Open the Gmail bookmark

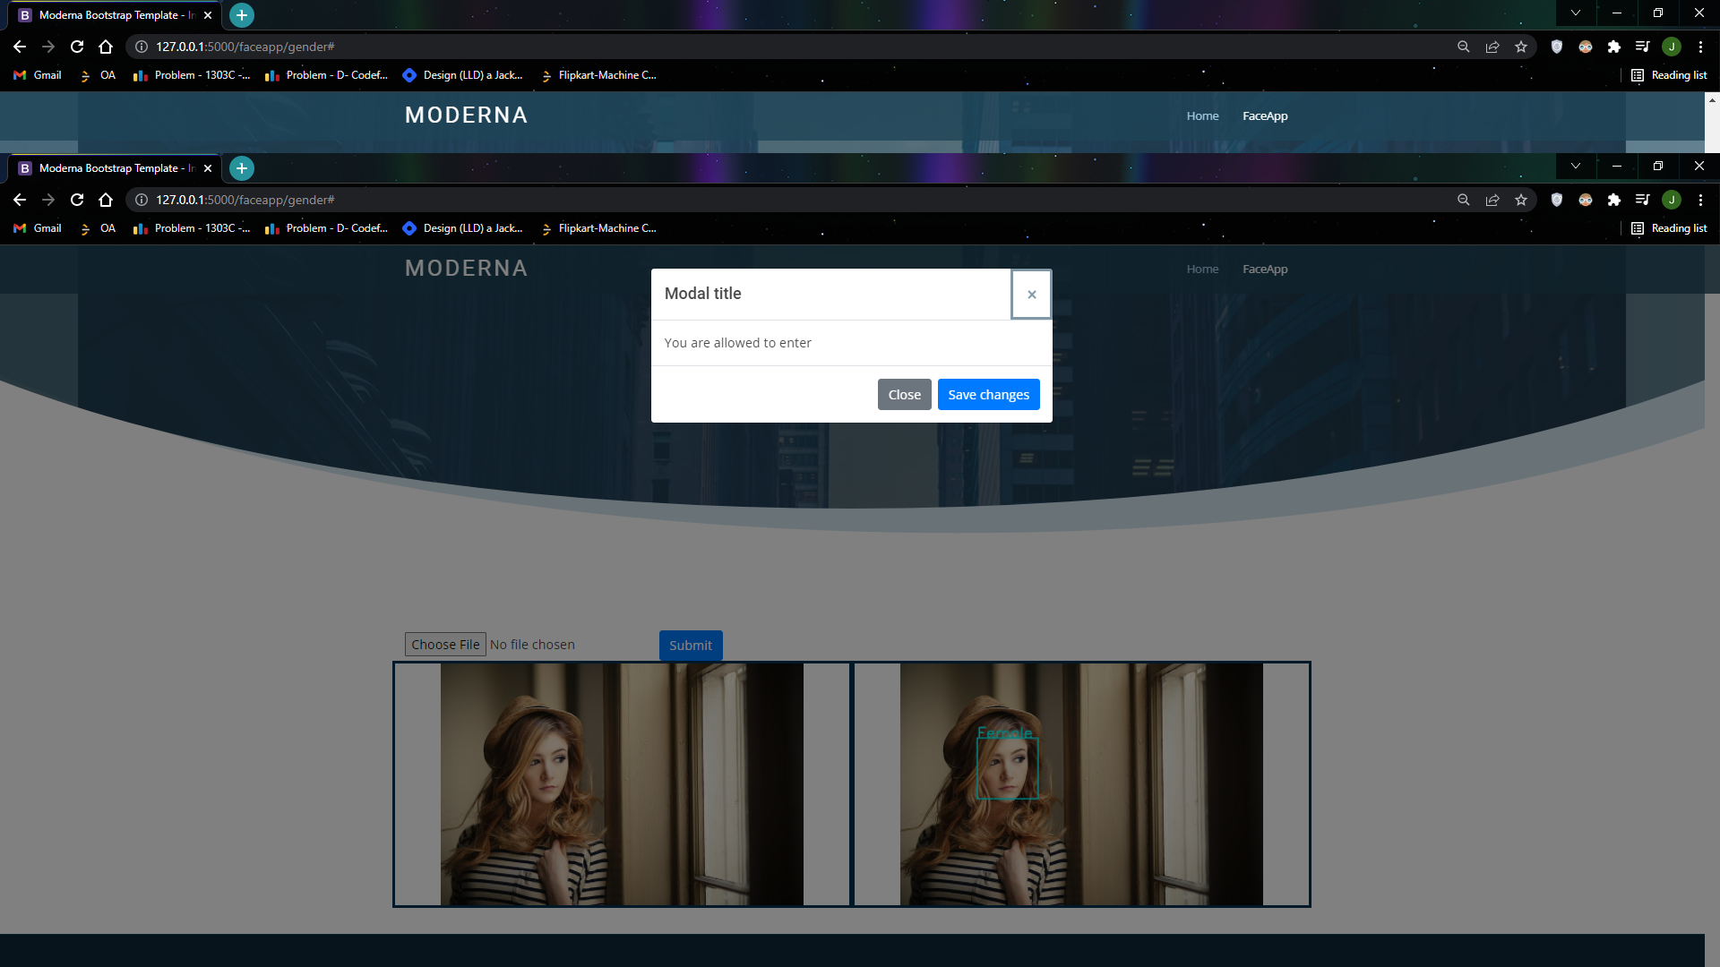pyautogui.click(x=36, y=228)
